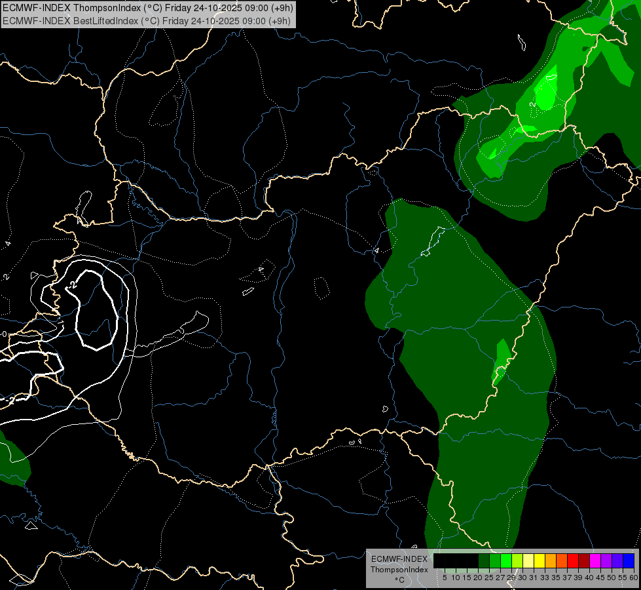The image size is (641, 590).
Task: Click the legend unit label '°C'
Action: 400,580
